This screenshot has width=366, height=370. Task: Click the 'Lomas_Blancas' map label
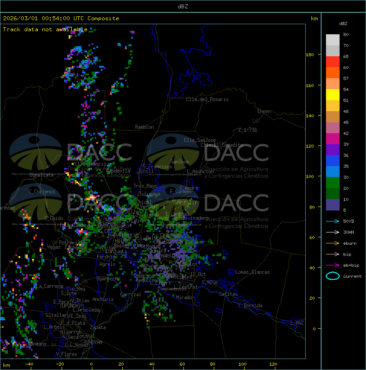click(x=253, y=272)
